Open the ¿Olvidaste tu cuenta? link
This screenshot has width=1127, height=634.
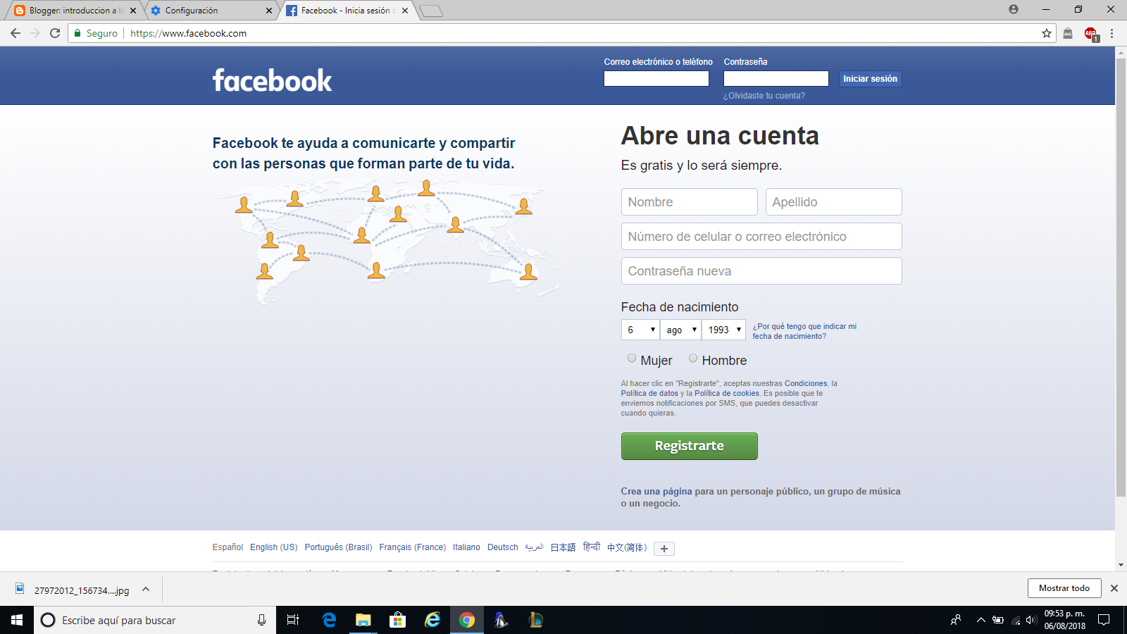tap(764, 95)
